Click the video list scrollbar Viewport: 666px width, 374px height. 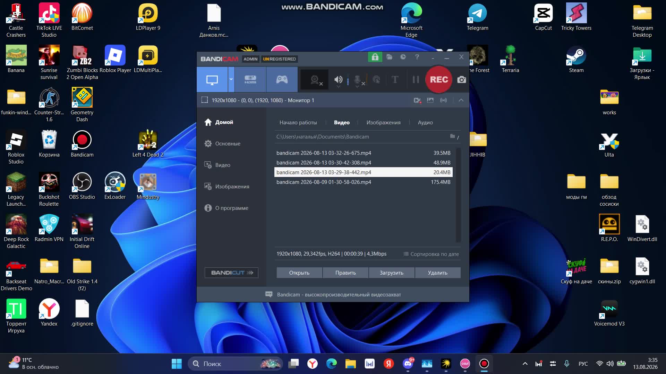458,195
